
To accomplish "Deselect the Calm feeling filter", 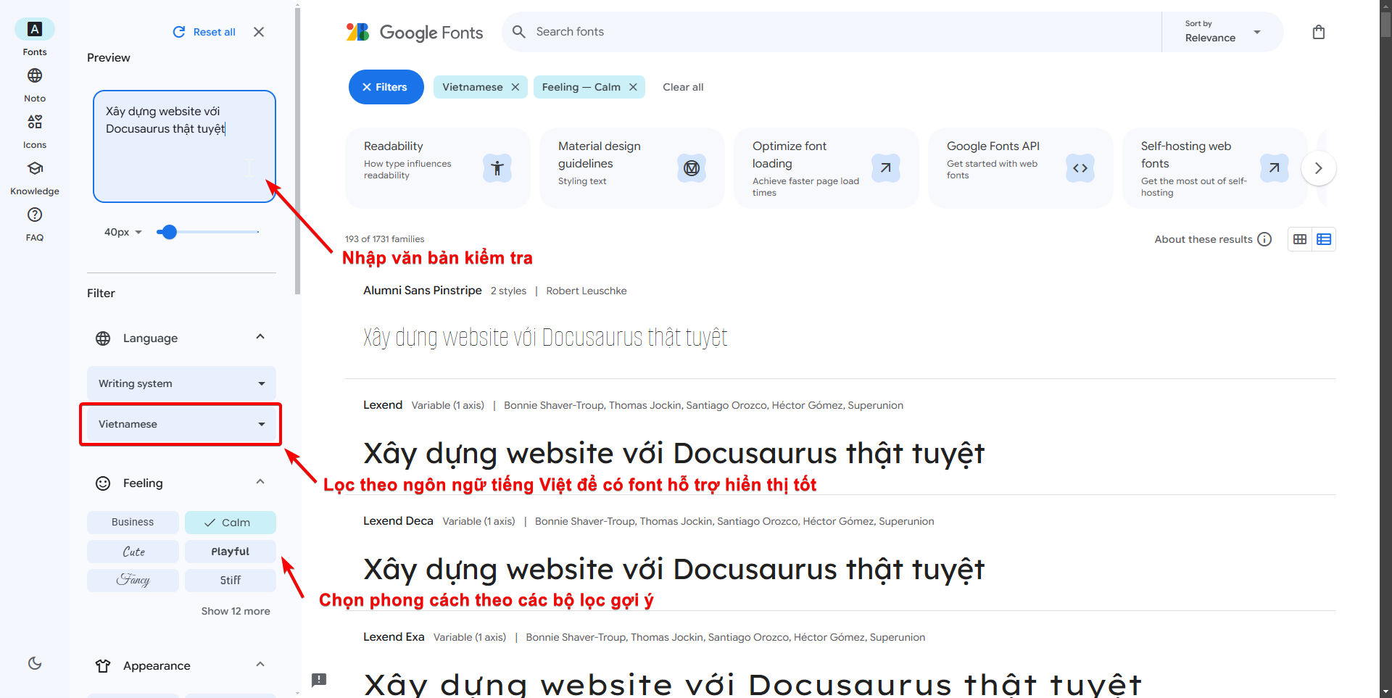I will pyautogui.click(x=230, y=522).
